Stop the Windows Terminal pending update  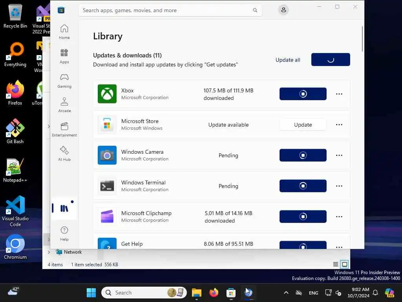303,186
